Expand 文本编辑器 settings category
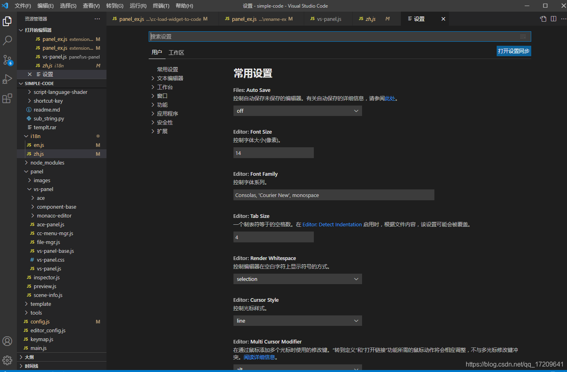 pyautogui.click(x=167, y=78)
